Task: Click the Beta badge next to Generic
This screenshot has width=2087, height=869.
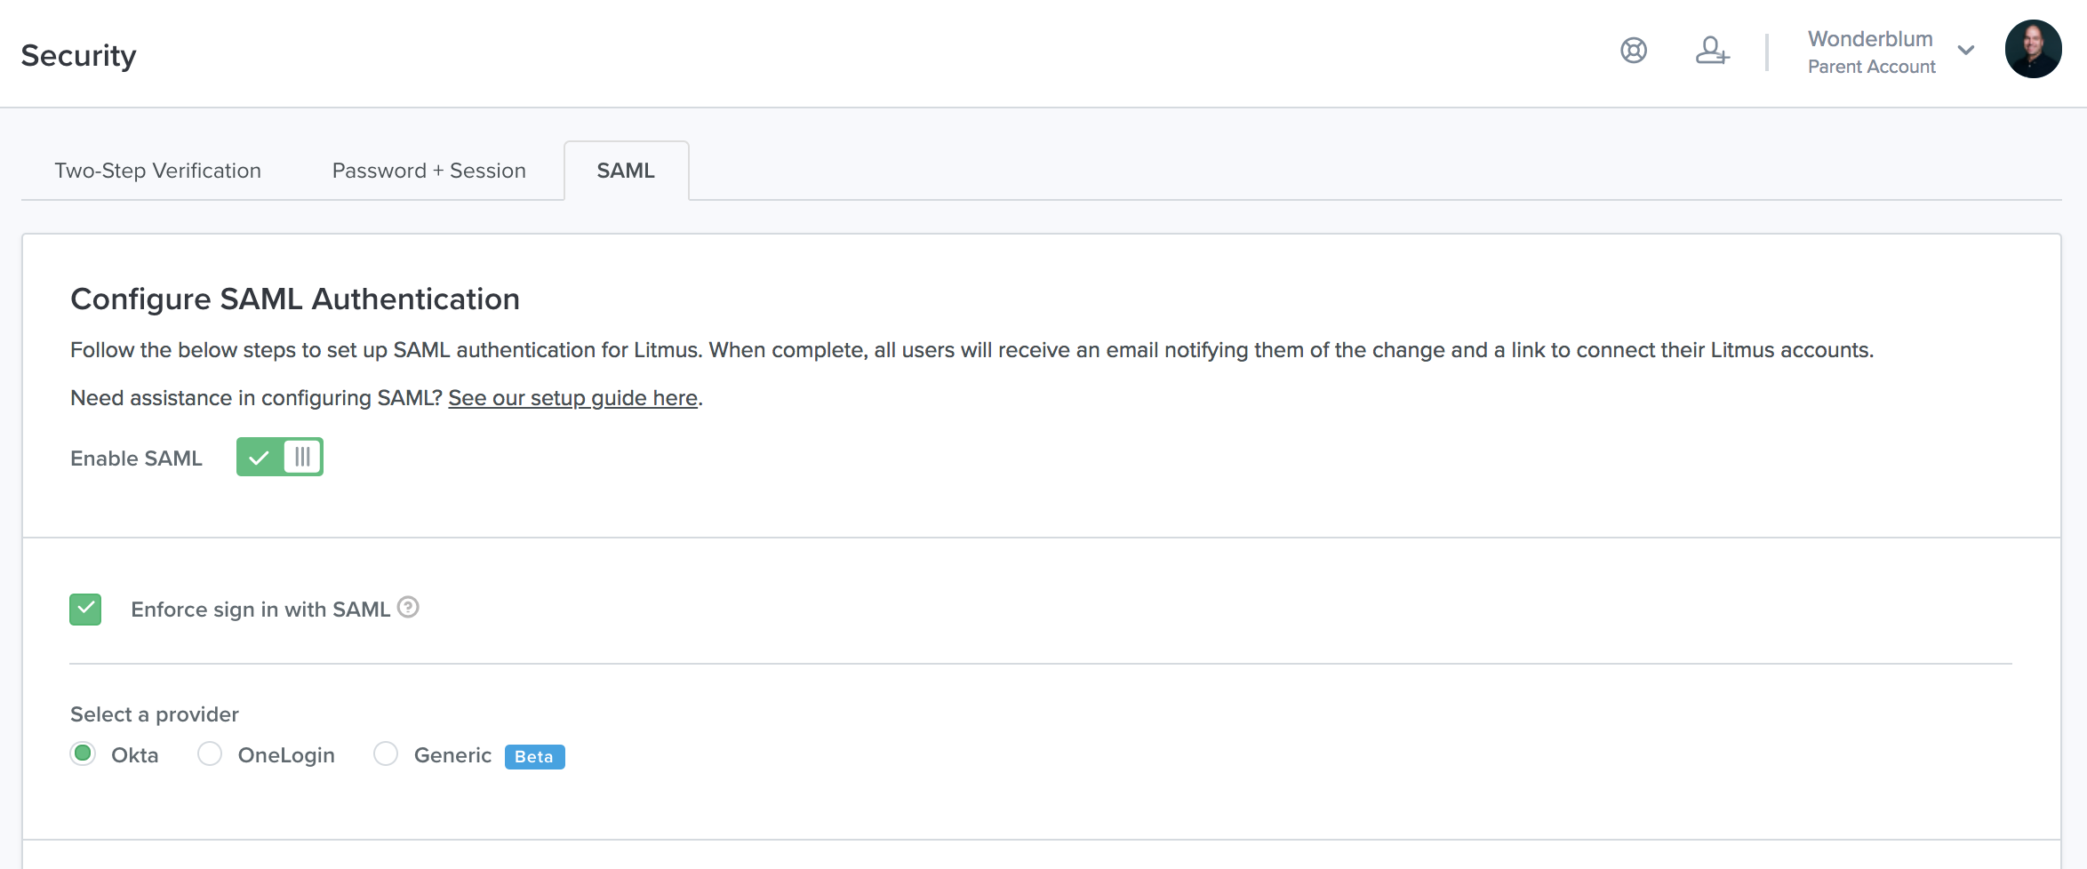Action: (x=534, y=756)
